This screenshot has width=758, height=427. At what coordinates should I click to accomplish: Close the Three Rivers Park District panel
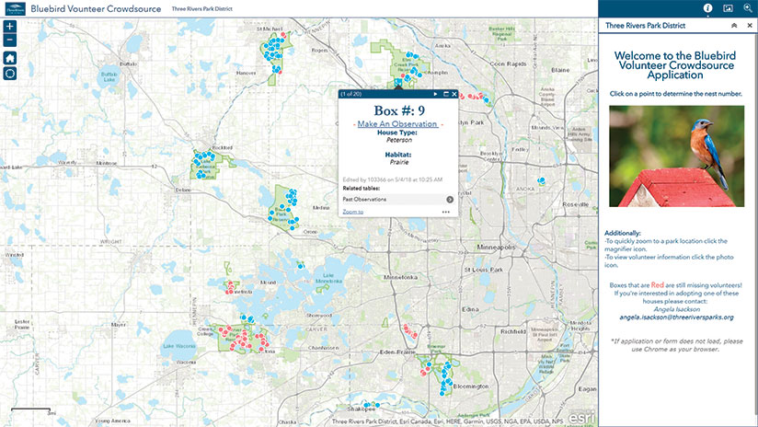(750, 26)
